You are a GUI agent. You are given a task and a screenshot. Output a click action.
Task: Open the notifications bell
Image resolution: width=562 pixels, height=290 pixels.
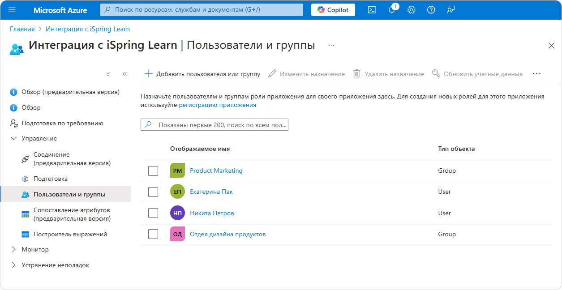pyautogui.click(x=391, y=10)
